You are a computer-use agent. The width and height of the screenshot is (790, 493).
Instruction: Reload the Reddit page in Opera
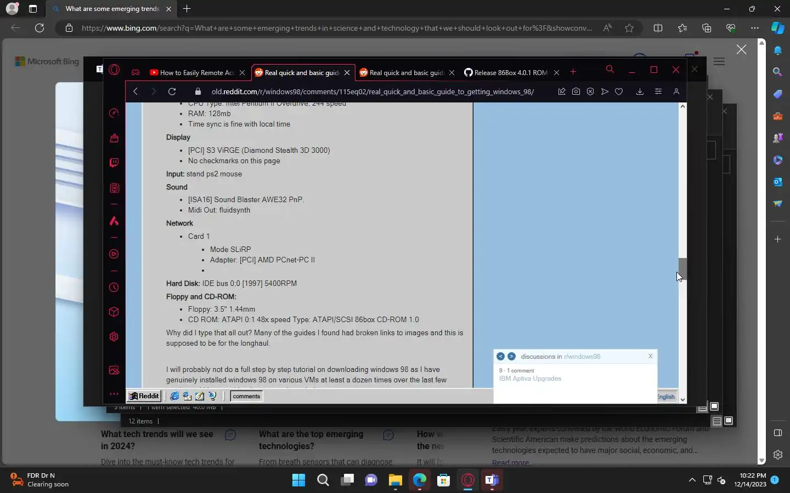tap(172, 91)
